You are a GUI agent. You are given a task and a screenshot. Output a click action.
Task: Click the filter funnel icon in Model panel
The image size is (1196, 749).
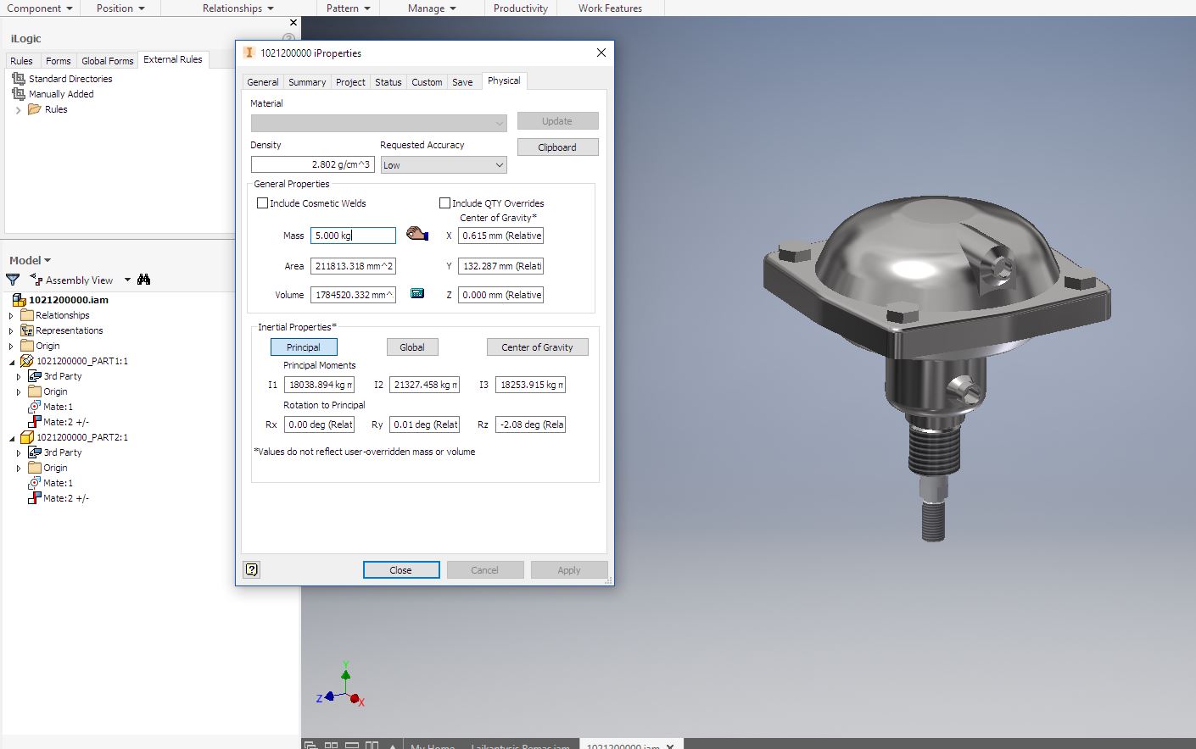pos(12,280)
